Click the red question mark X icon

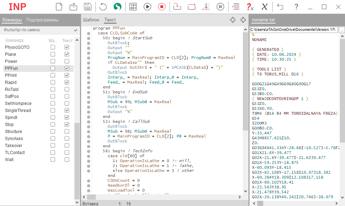(x=250, y=7)
